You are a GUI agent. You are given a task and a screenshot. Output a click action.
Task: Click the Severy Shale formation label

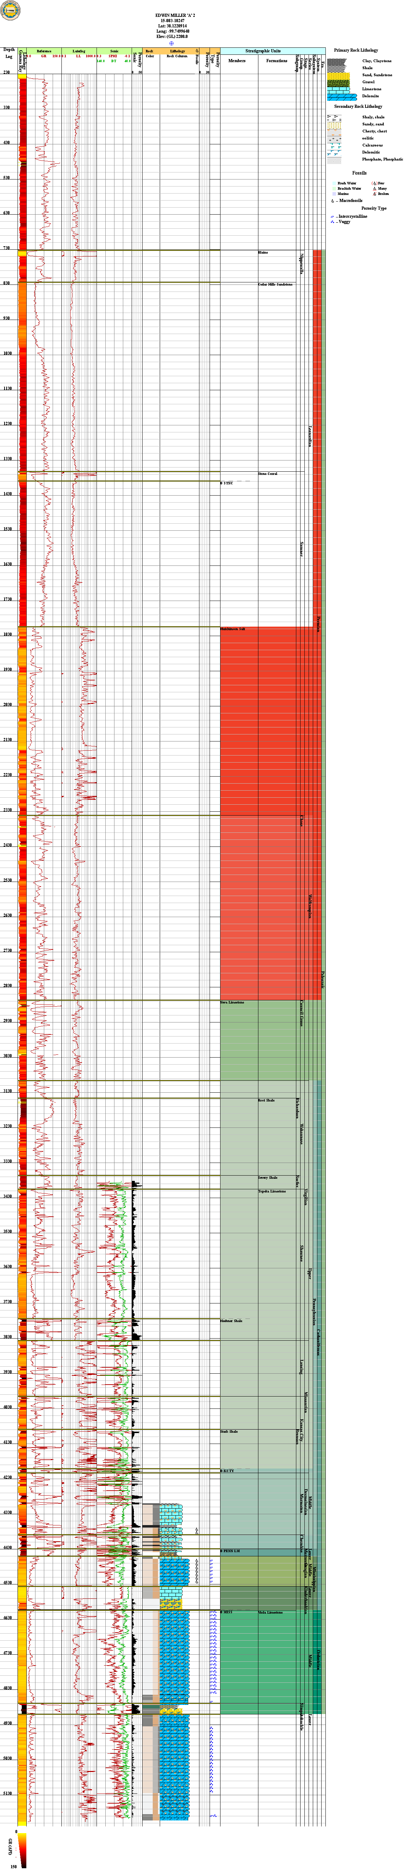268,1177
